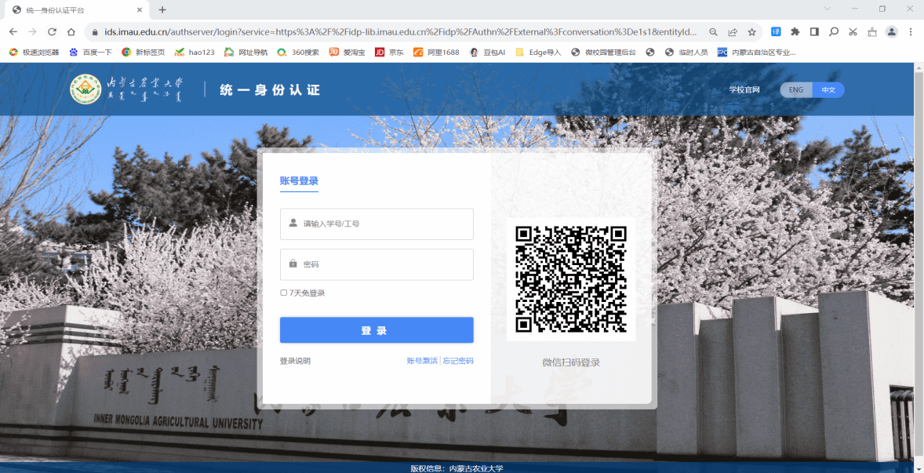Select the 账号登录 tab
Image resolution: width=924 pixels, height=473 pixels.
(299, 181)
